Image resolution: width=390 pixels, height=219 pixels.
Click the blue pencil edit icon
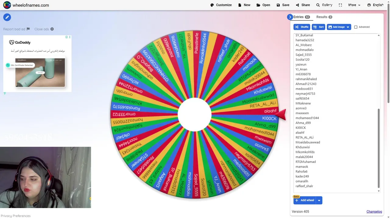coord(7,17)
